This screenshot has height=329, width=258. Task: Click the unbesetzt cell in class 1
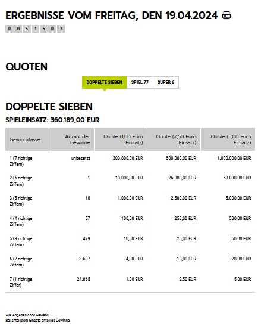(x=81, y=158)
